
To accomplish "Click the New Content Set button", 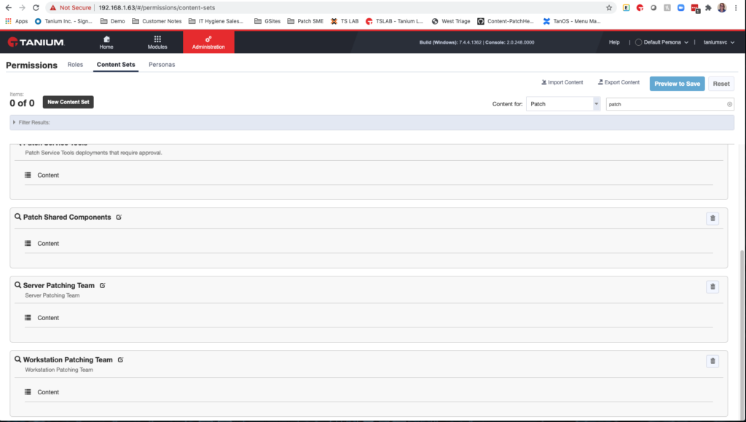I will tap(68, 102).
